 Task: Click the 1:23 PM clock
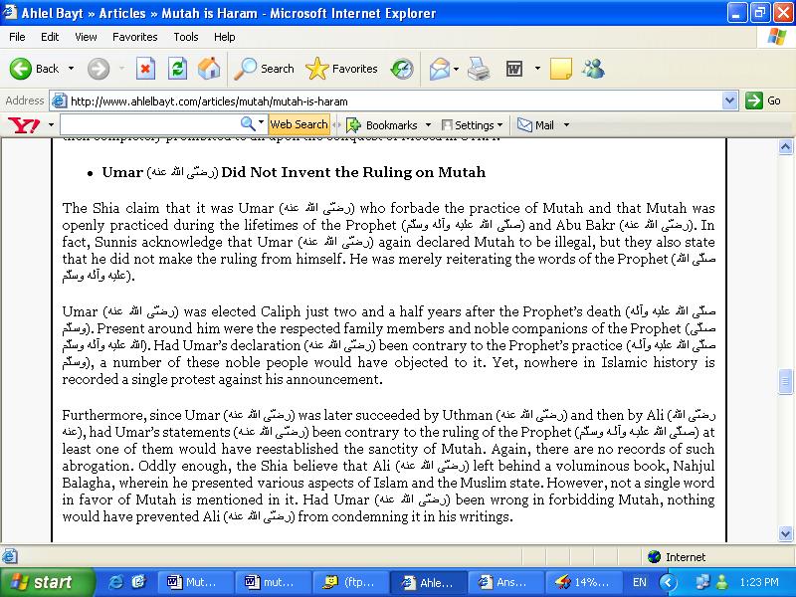coord(759,582)
